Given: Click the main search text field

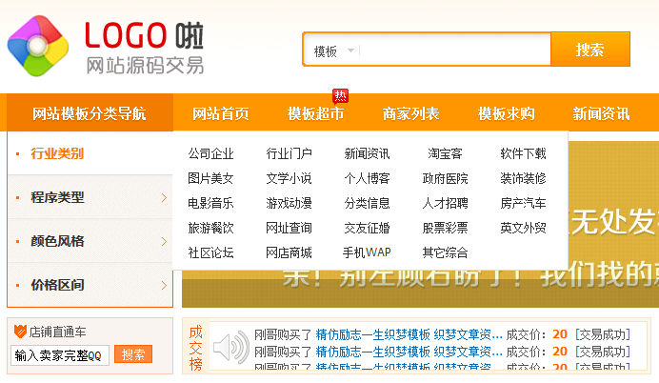Looking at the screenshot, I should point(452,50).
